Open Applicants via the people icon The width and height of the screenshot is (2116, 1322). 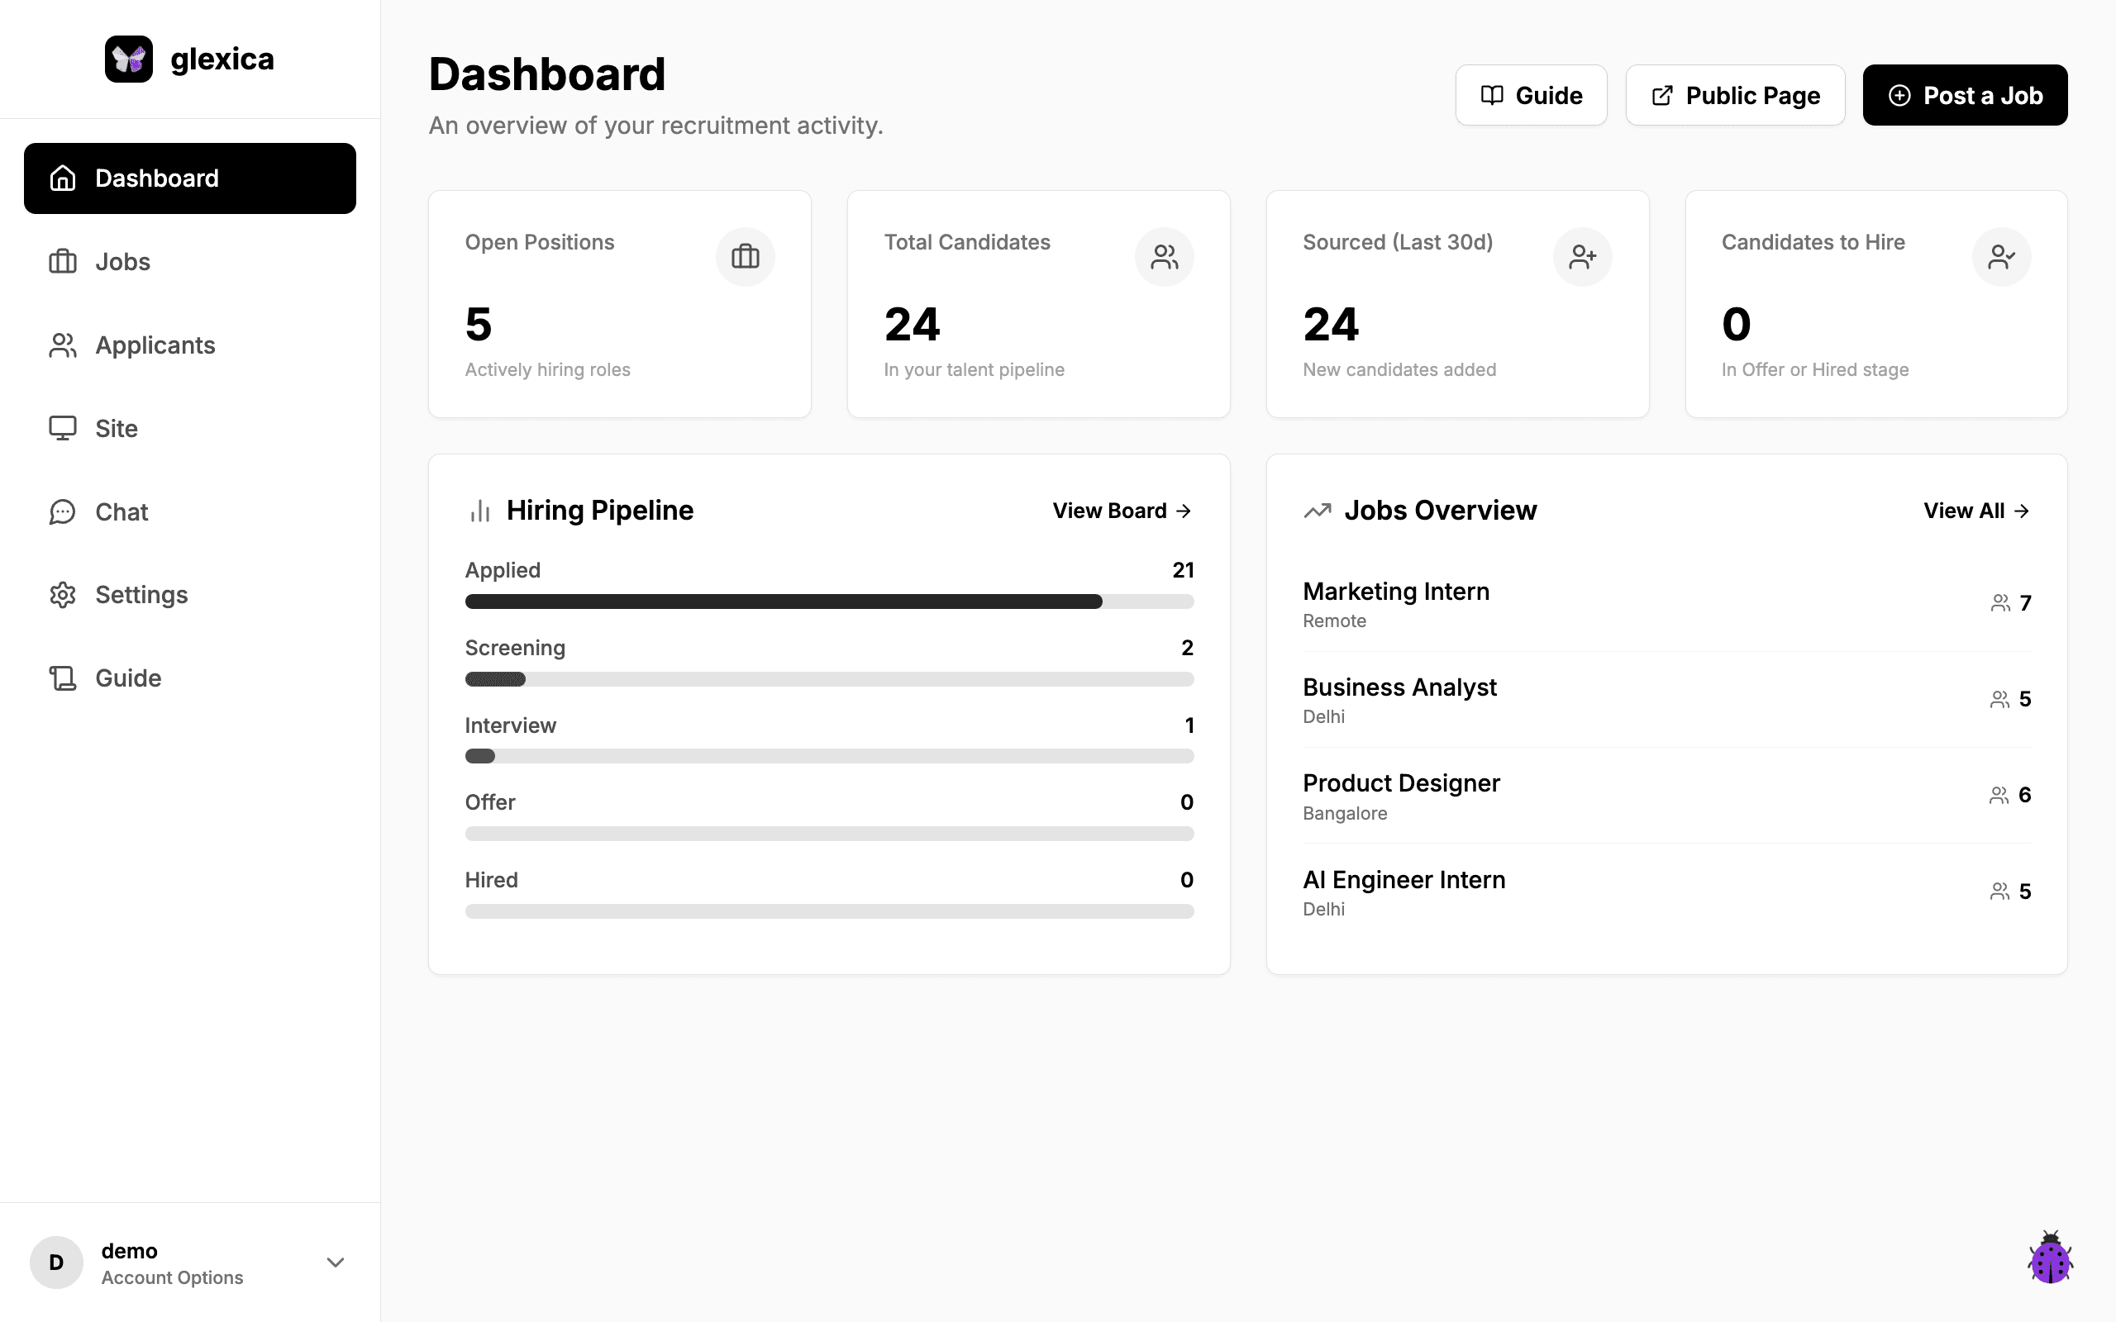tap(62, 345)
